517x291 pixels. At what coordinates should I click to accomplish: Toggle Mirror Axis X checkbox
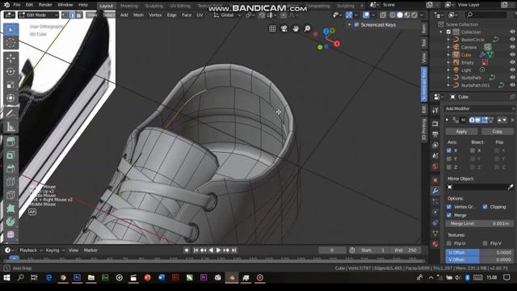click(449, 150)
